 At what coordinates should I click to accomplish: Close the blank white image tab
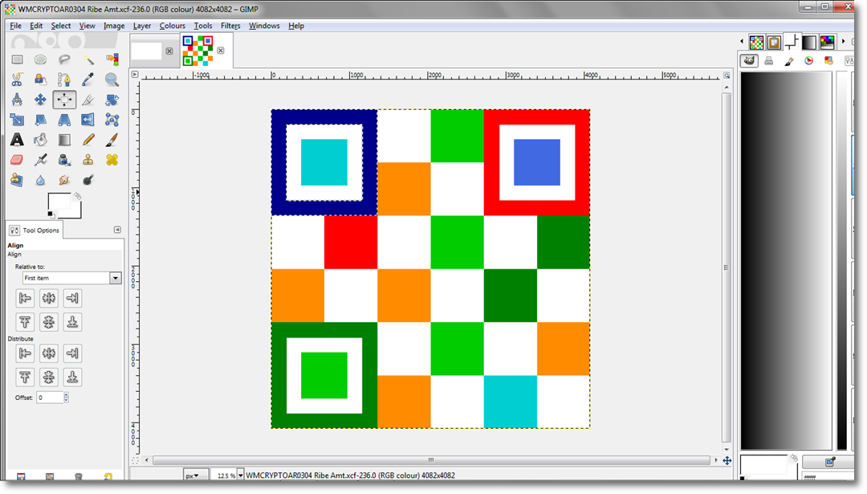pos(169,51)
